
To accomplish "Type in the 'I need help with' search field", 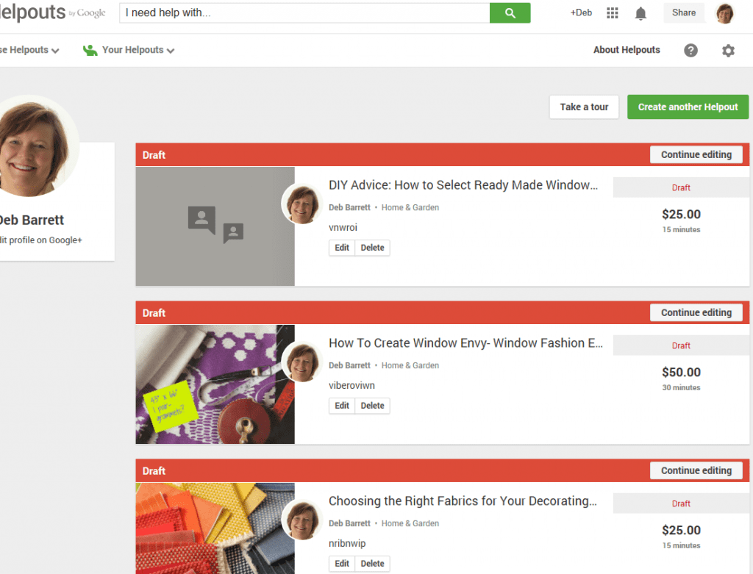I will [304, 13].
